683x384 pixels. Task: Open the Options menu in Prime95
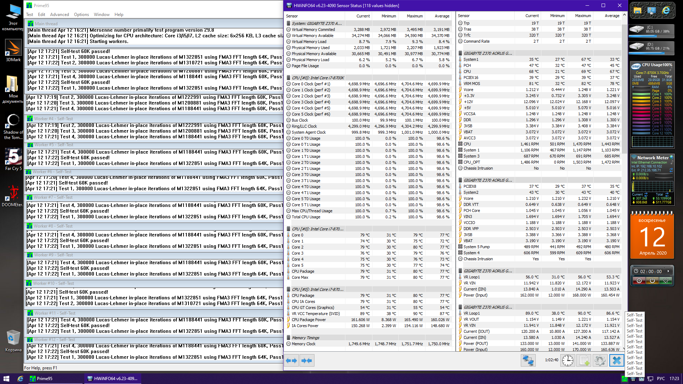[81, 15]
